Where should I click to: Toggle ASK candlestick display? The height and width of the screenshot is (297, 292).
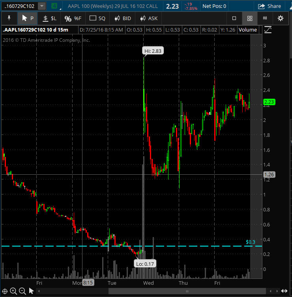[148, 19]
